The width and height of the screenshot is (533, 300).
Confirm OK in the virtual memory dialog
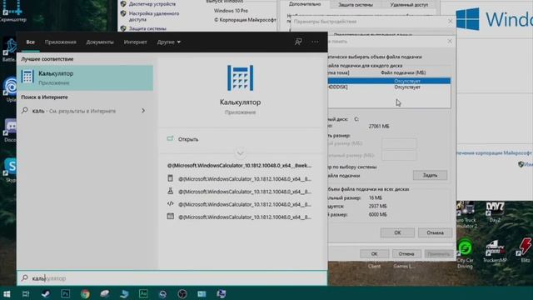(397, 232)
